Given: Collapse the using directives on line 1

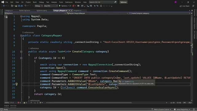Looking at the screenshot, I should pos(21,16).
